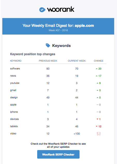This screenshot has height=164, width=117.
Task: Select the CURRENT WEEK column header
Action: [77, 61]
